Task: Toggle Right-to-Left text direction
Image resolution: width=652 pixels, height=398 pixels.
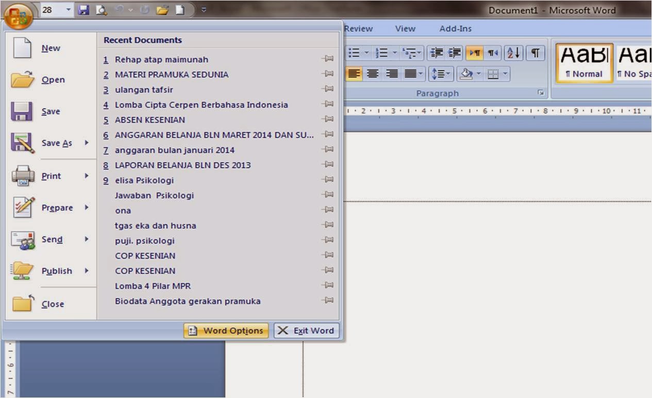Action: tap(492, 53)
